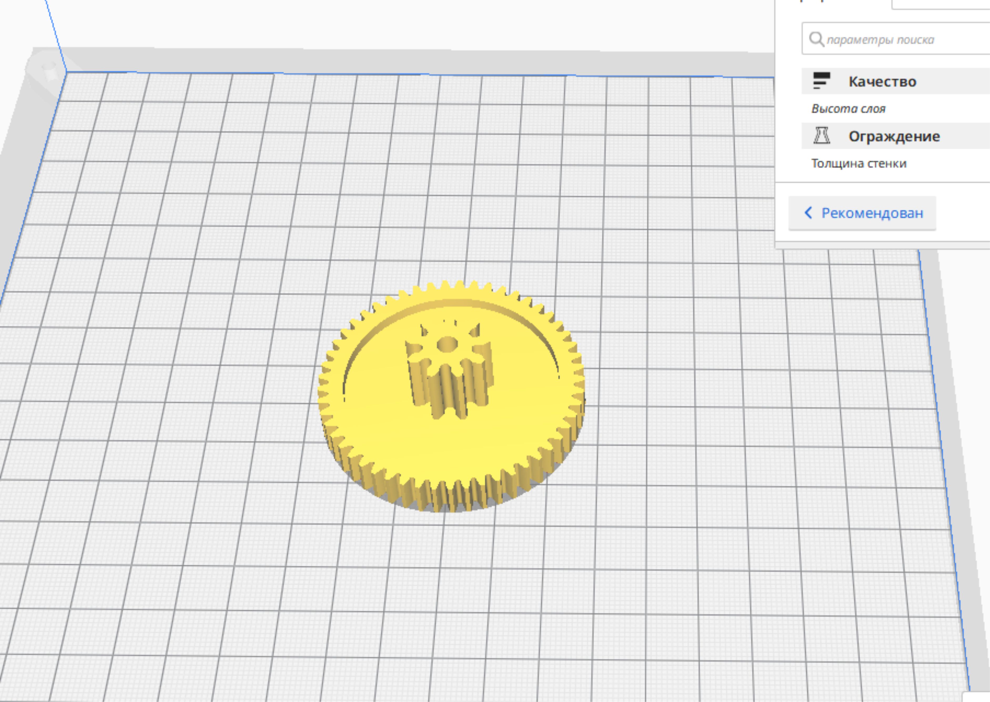This screenshot has width=990, height=702.
Task: Click the magnifier icon in settings search
Action: point(816,39)
